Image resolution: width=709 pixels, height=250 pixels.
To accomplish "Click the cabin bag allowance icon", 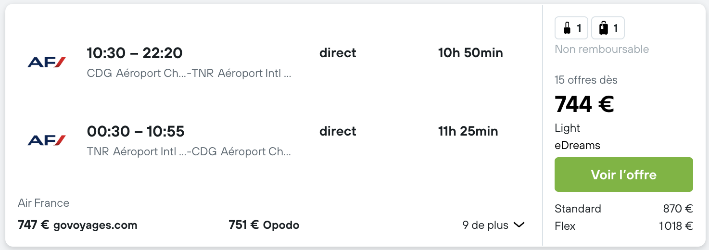I will click(571, 28).
